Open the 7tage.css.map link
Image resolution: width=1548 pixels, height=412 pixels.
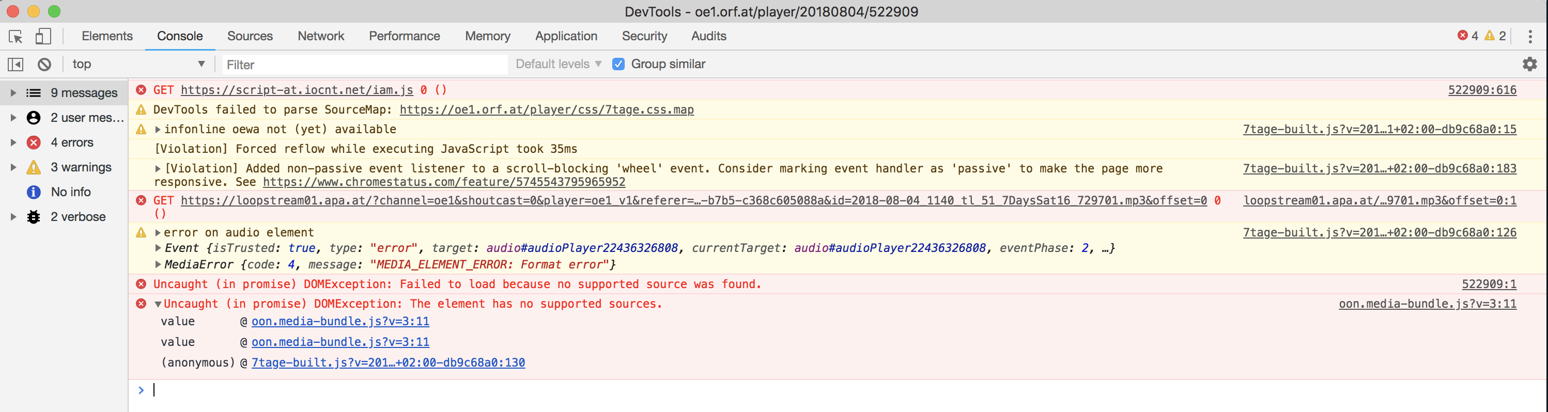pyautogui.click(x=547, y=110)
